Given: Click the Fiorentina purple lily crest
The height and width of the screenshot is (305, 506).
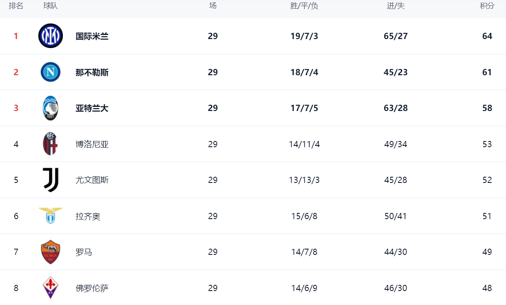Looking at the screenshot, I should click(51, 288).
